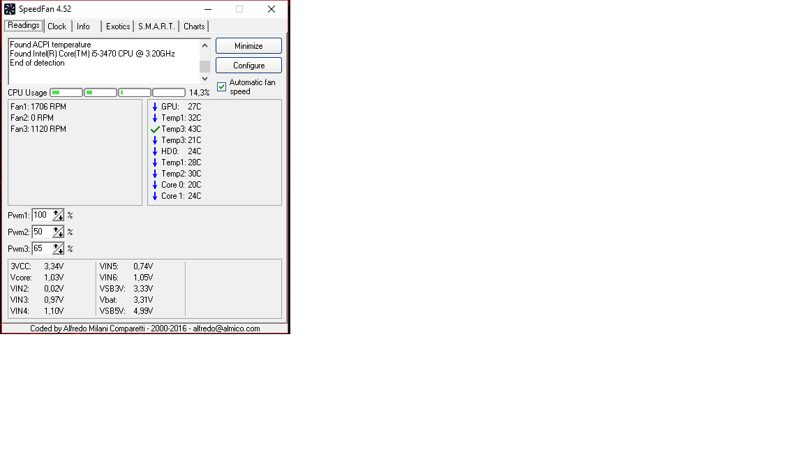Viewport: 804px width, 452px height.
Task: Open the Charts tab
Action: point(194,26)
